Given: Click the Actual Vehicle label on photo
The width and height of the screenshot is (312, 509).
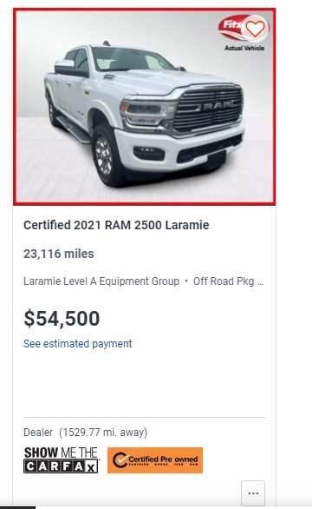Looking at the screenshot, I should point(244,48).
